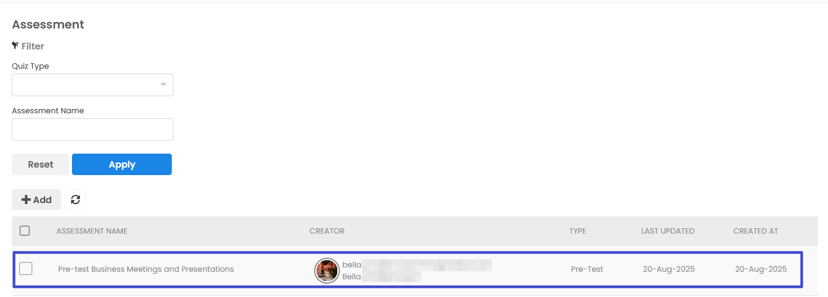Click the creator name bella in the row
The image size is (828, 297).
coord(352,265)
